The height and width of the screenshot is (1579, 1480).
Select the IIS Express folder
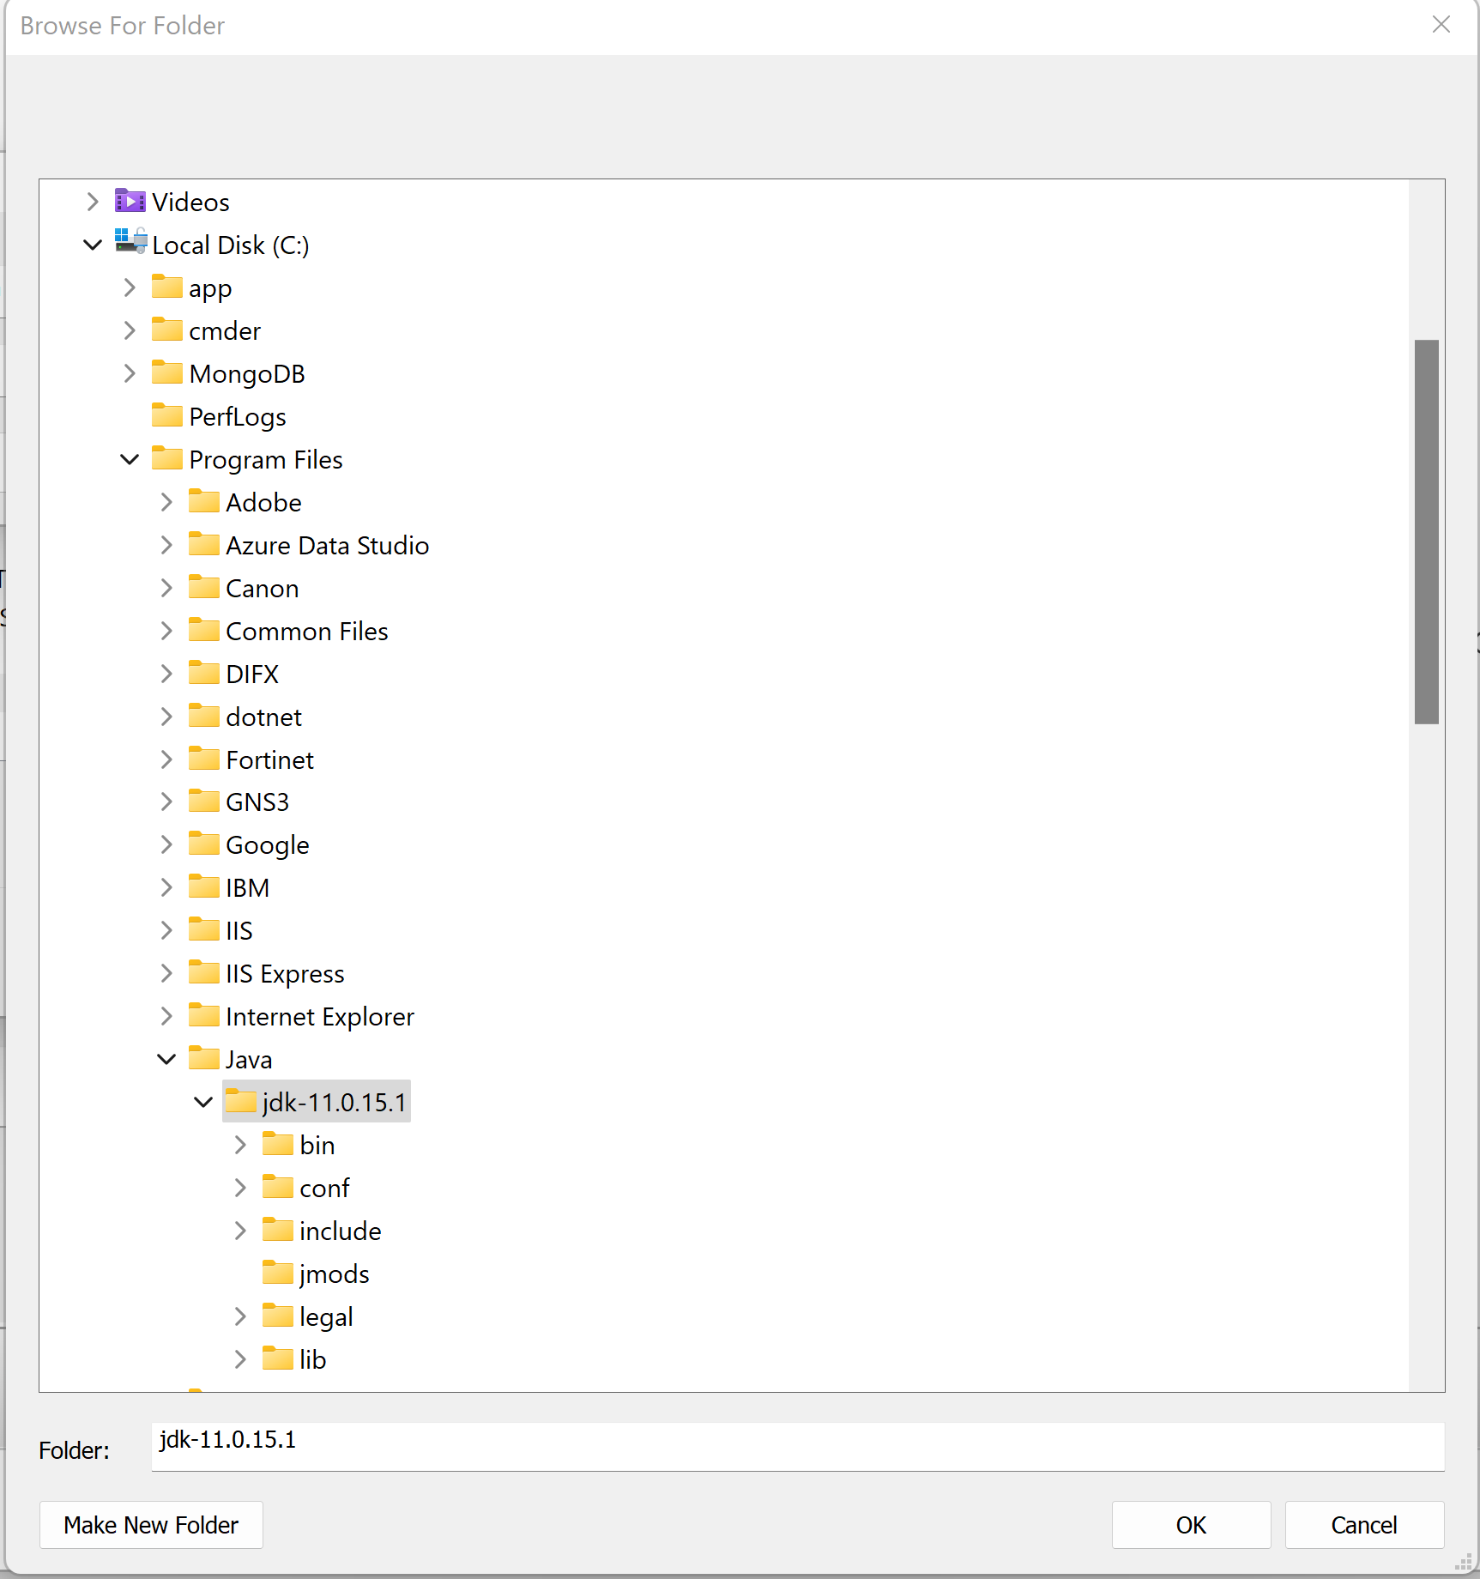284,974
